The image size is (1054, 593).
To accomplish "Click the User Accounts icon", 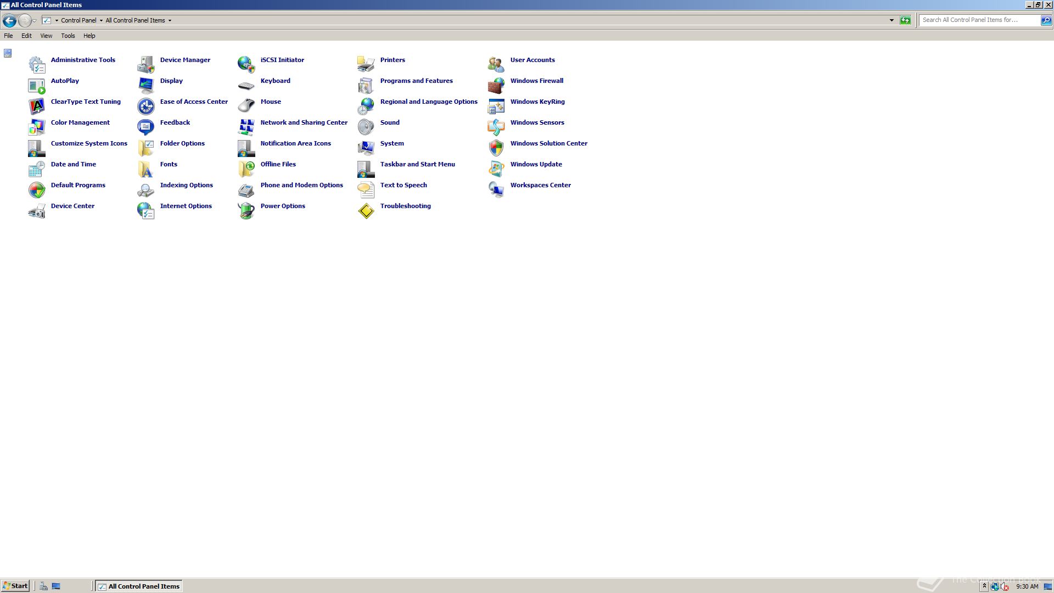I will (496, 64).
